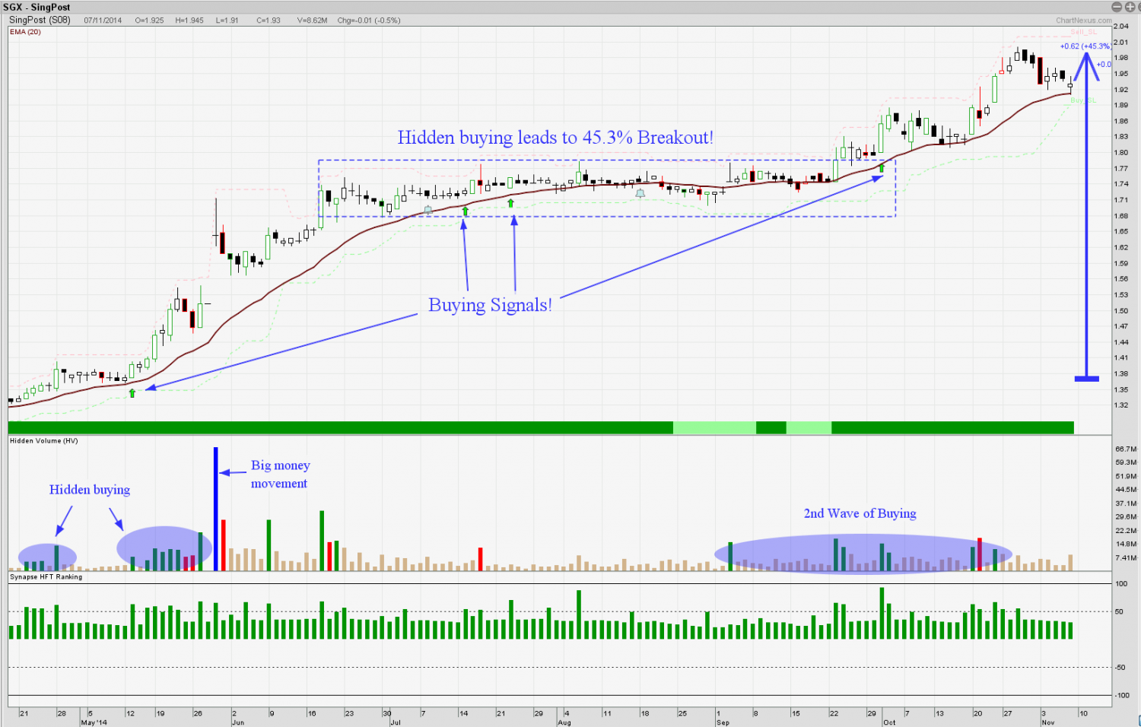Click the 'Hidden buying leads to 45.3% Breakout!' title
The image size is (1141, 727).
555,138
